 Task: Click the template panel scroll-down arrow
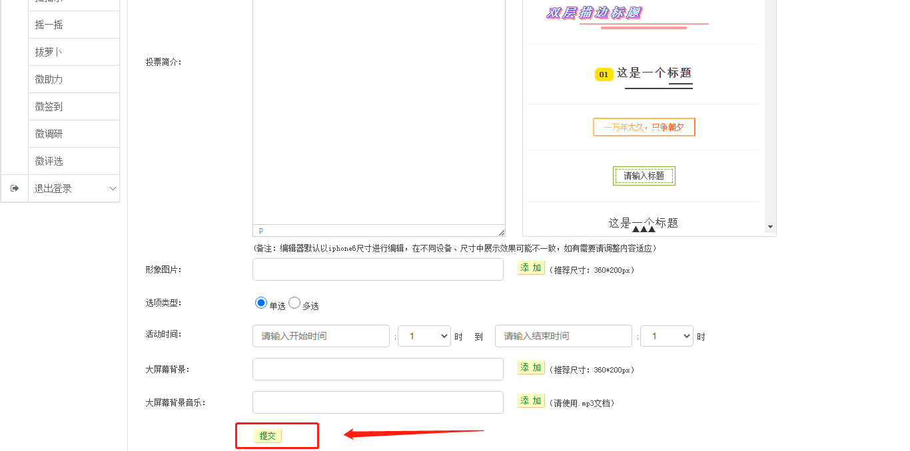pyautogui.click(x=771, y=227)
